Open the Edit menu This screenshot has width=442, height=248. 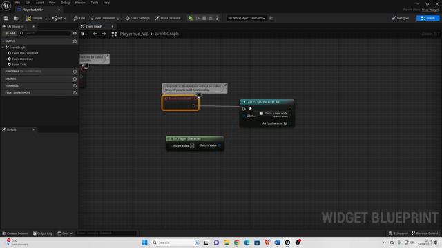tap(28, 3)
